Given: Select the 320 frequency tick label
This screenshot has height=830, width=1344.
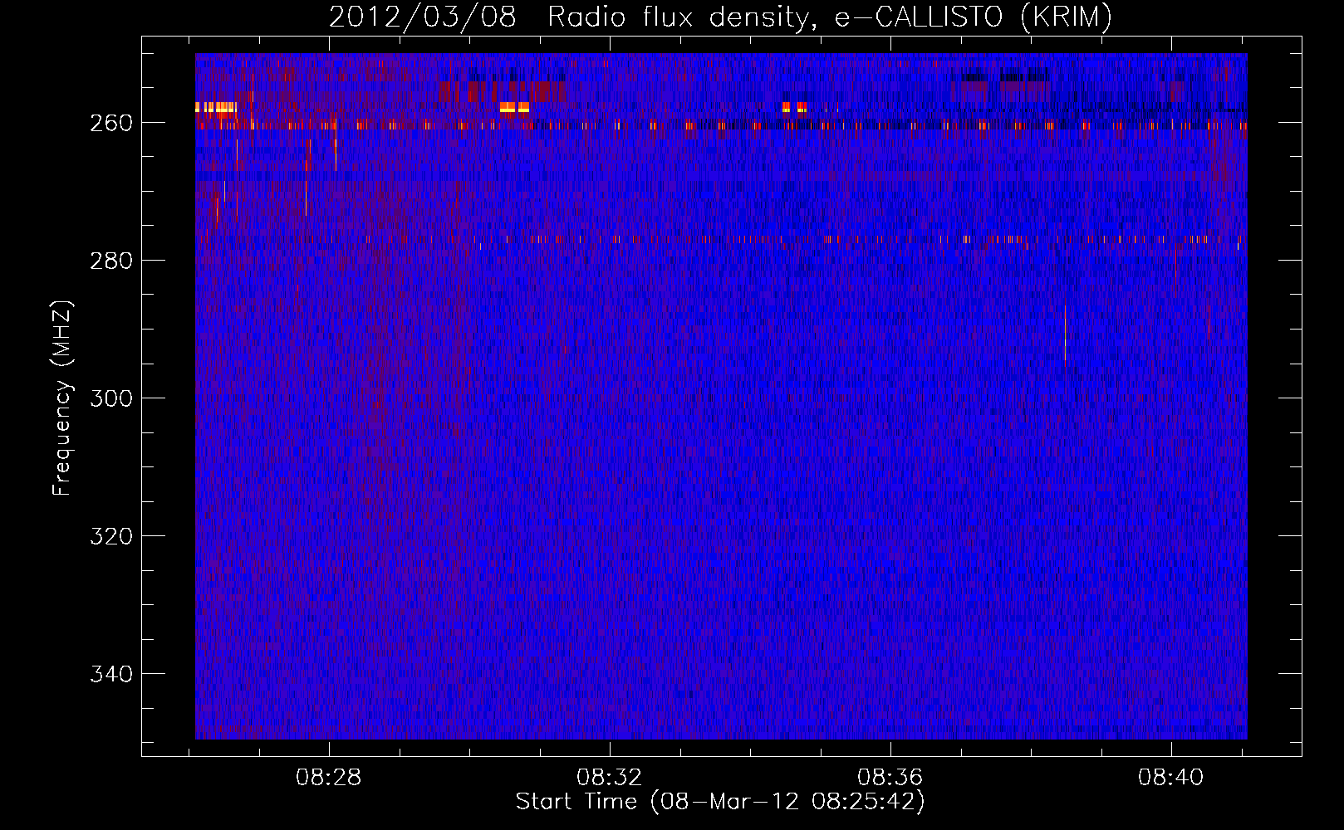Looking at the screenshot, I should (x=110, y=536).
